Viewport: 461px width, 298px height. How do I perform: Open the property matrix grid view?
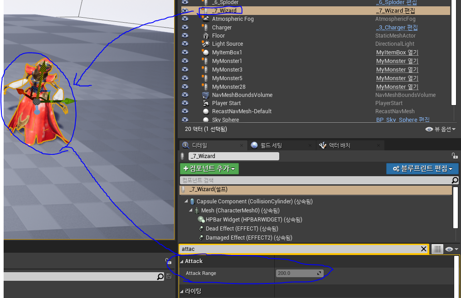click(437, 249)
